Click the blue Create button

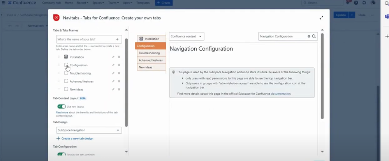(x=164, y=3)
